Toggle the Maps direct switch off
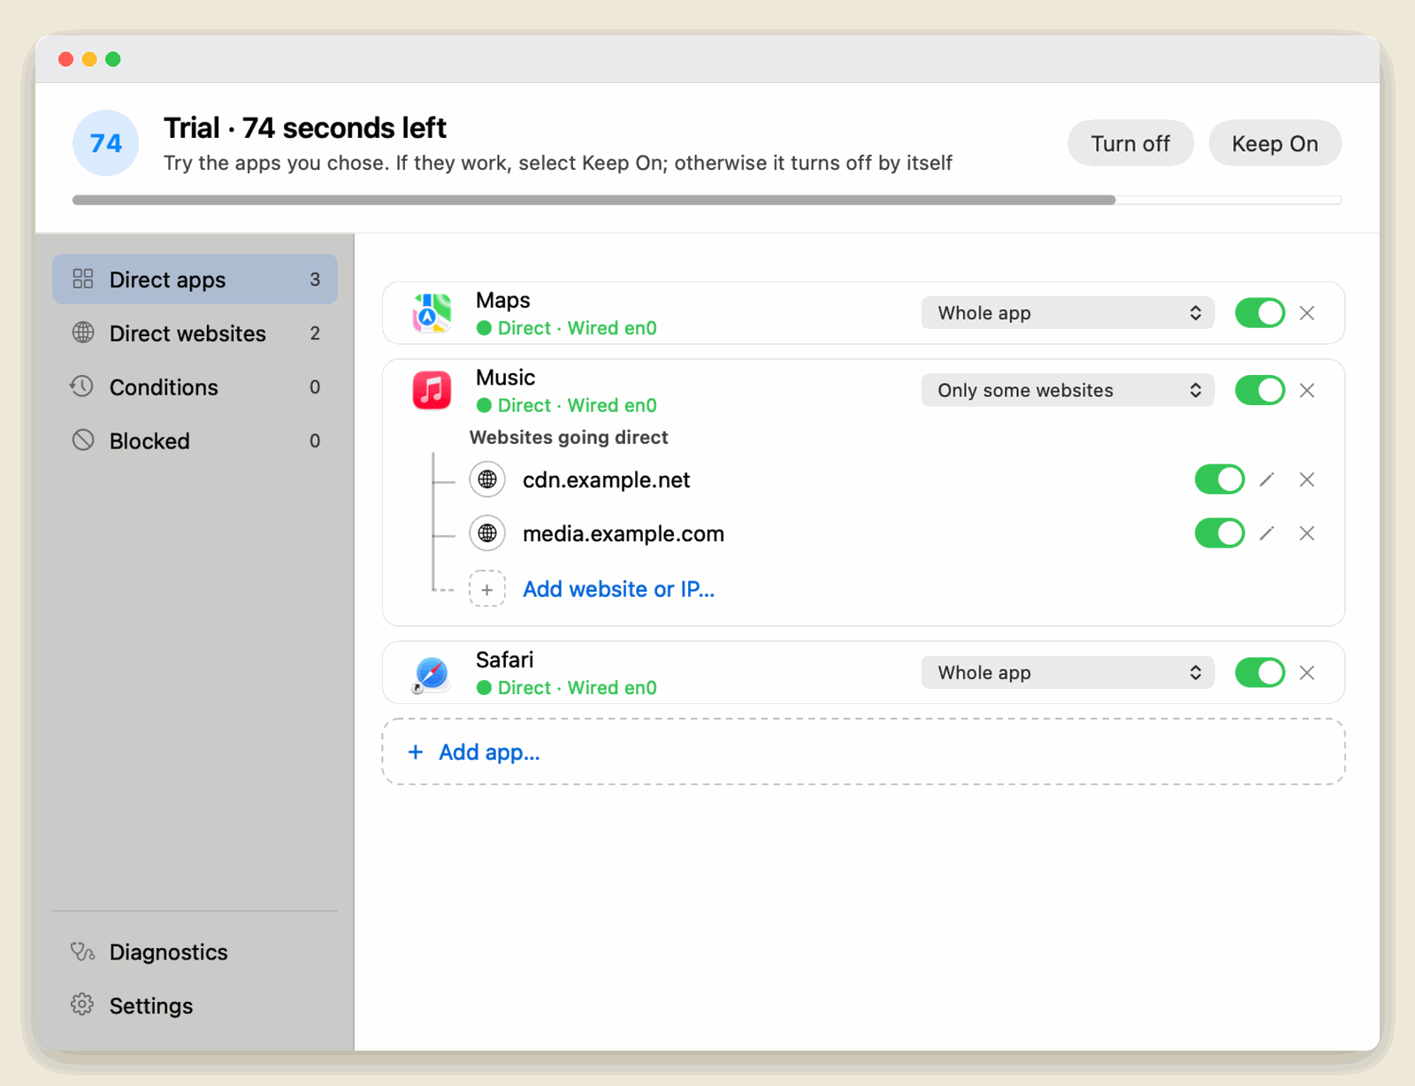Viewport: 1415px width, 1086px height. 1260,313
